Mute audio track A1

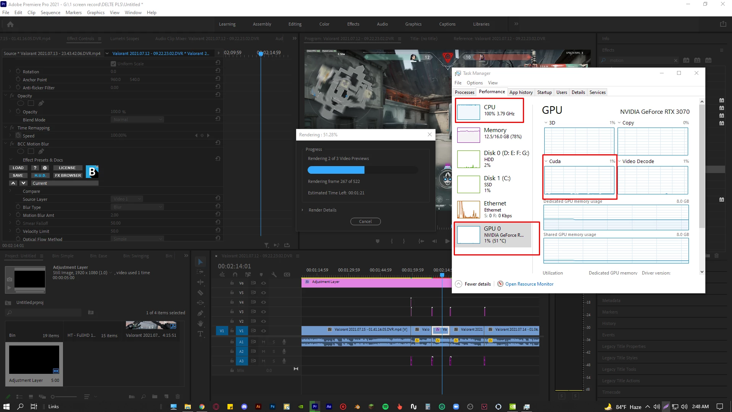click(x=263, y=342)
